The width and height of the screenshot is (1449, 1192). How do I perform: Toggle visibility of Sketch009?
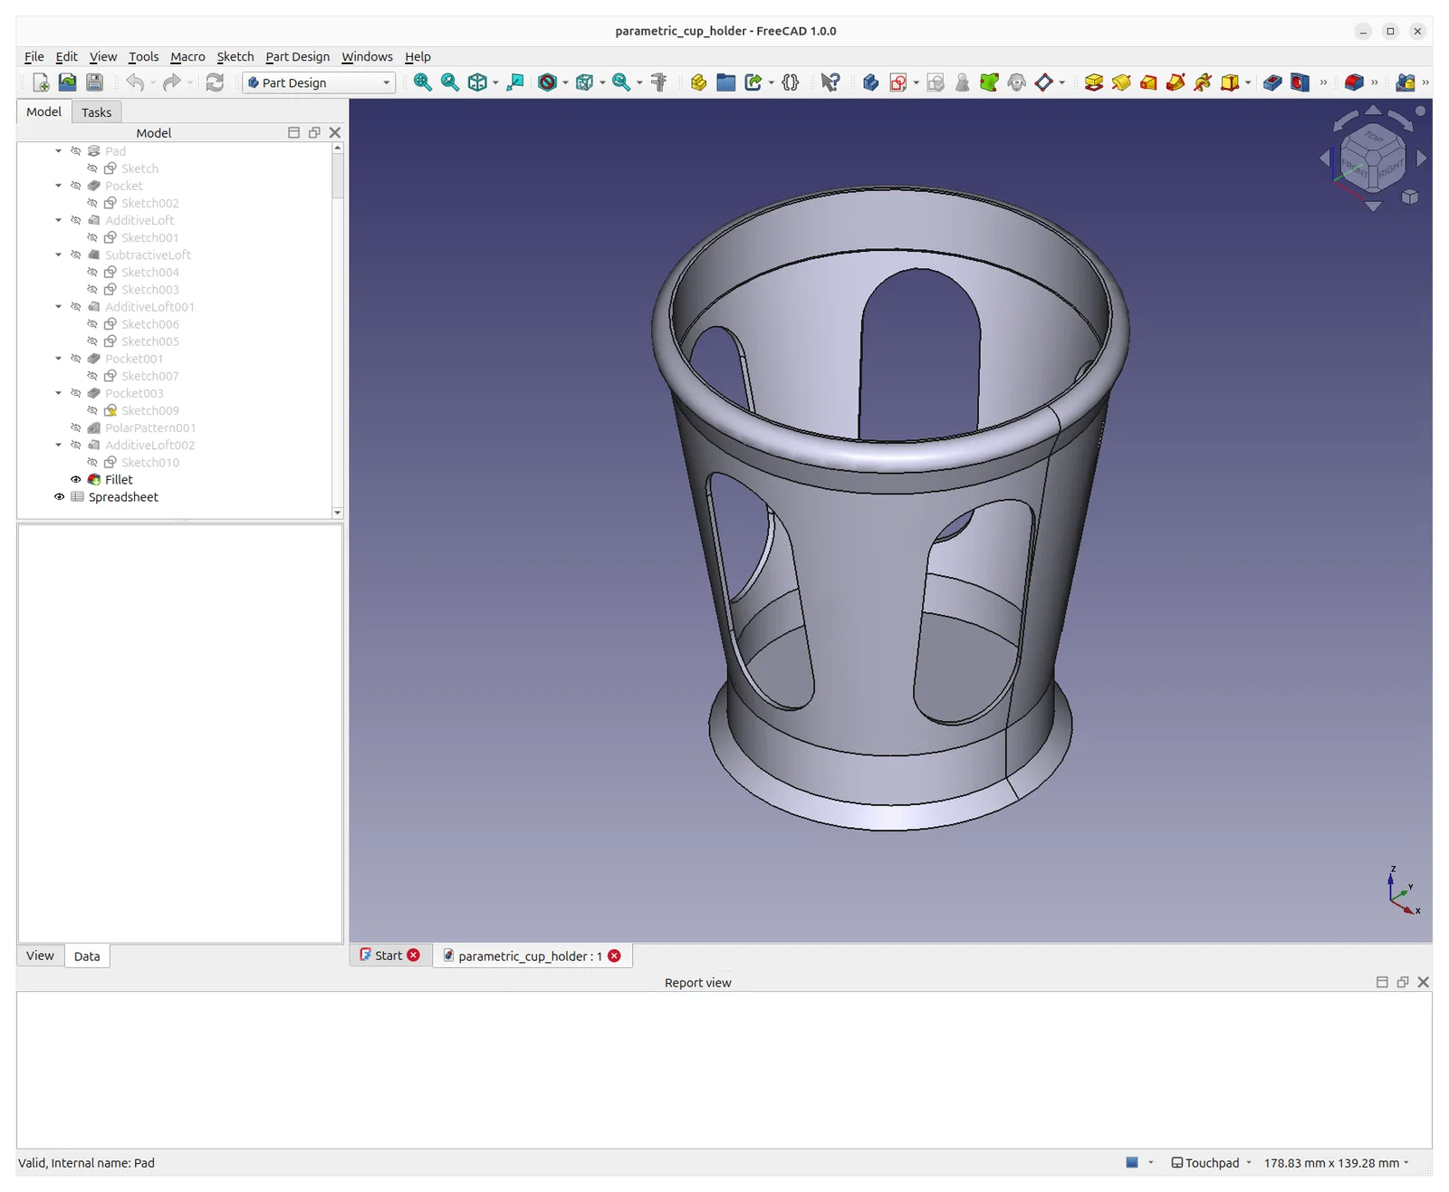(92, 410)
